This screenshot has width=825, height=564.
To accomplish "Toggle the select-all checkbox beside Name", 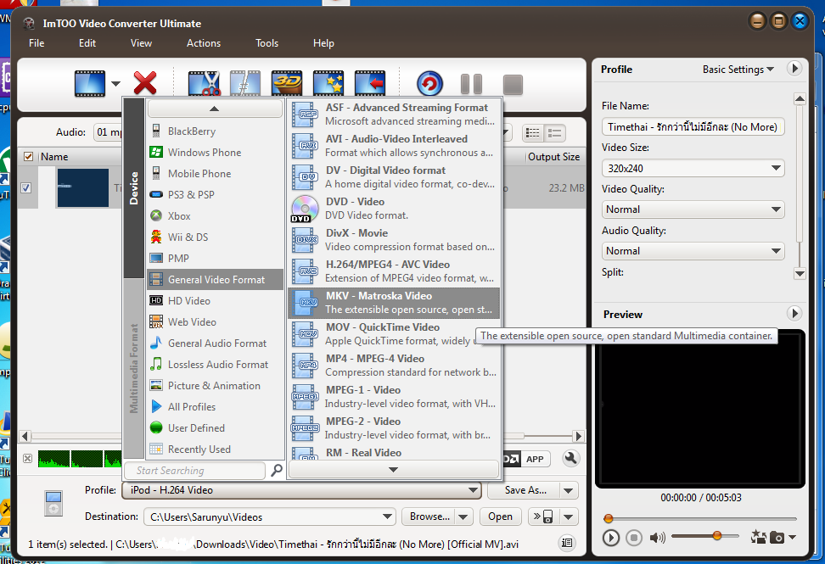I will [28, 157].
